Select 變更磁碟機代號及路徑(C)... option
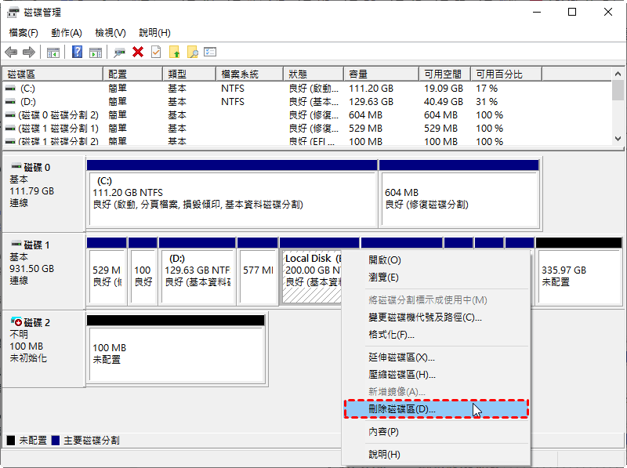The image size is (627, 468). pyautogui.click(x=425, y=317)
